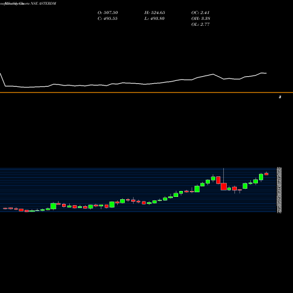
Task: Click the 'OL: 2.77' reading
Action: click(200, 25)
